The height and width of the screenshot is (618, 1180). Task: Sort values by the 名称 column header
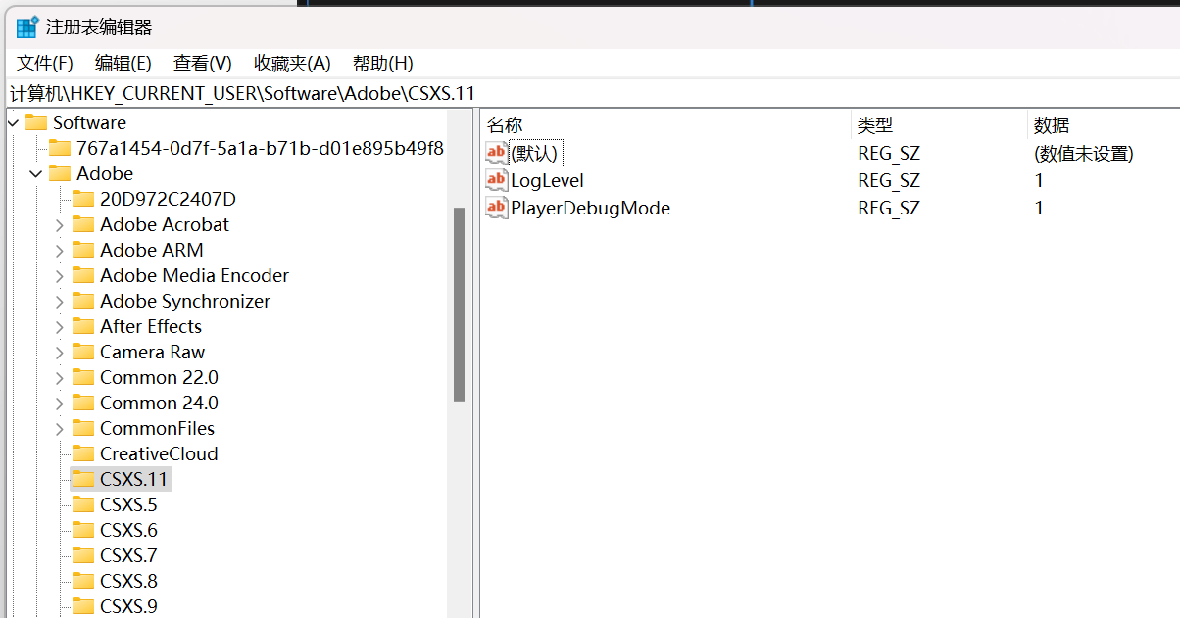pyautogui.click(x=665, y=125)
